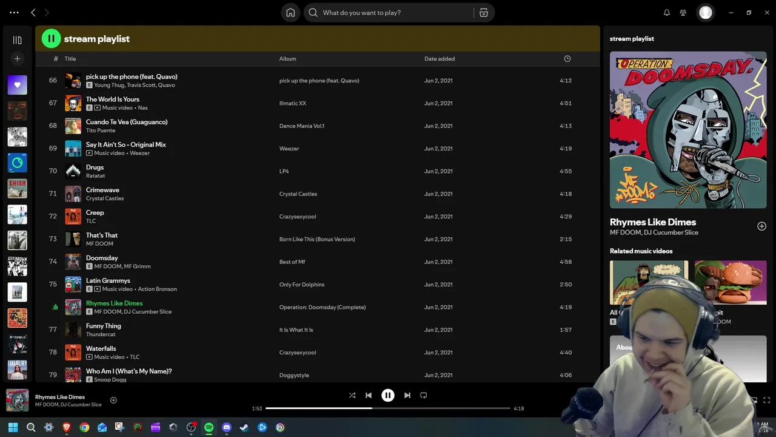Open the Operation Doomsday cover art
776x437 pixels.
[x=688, y=130]
